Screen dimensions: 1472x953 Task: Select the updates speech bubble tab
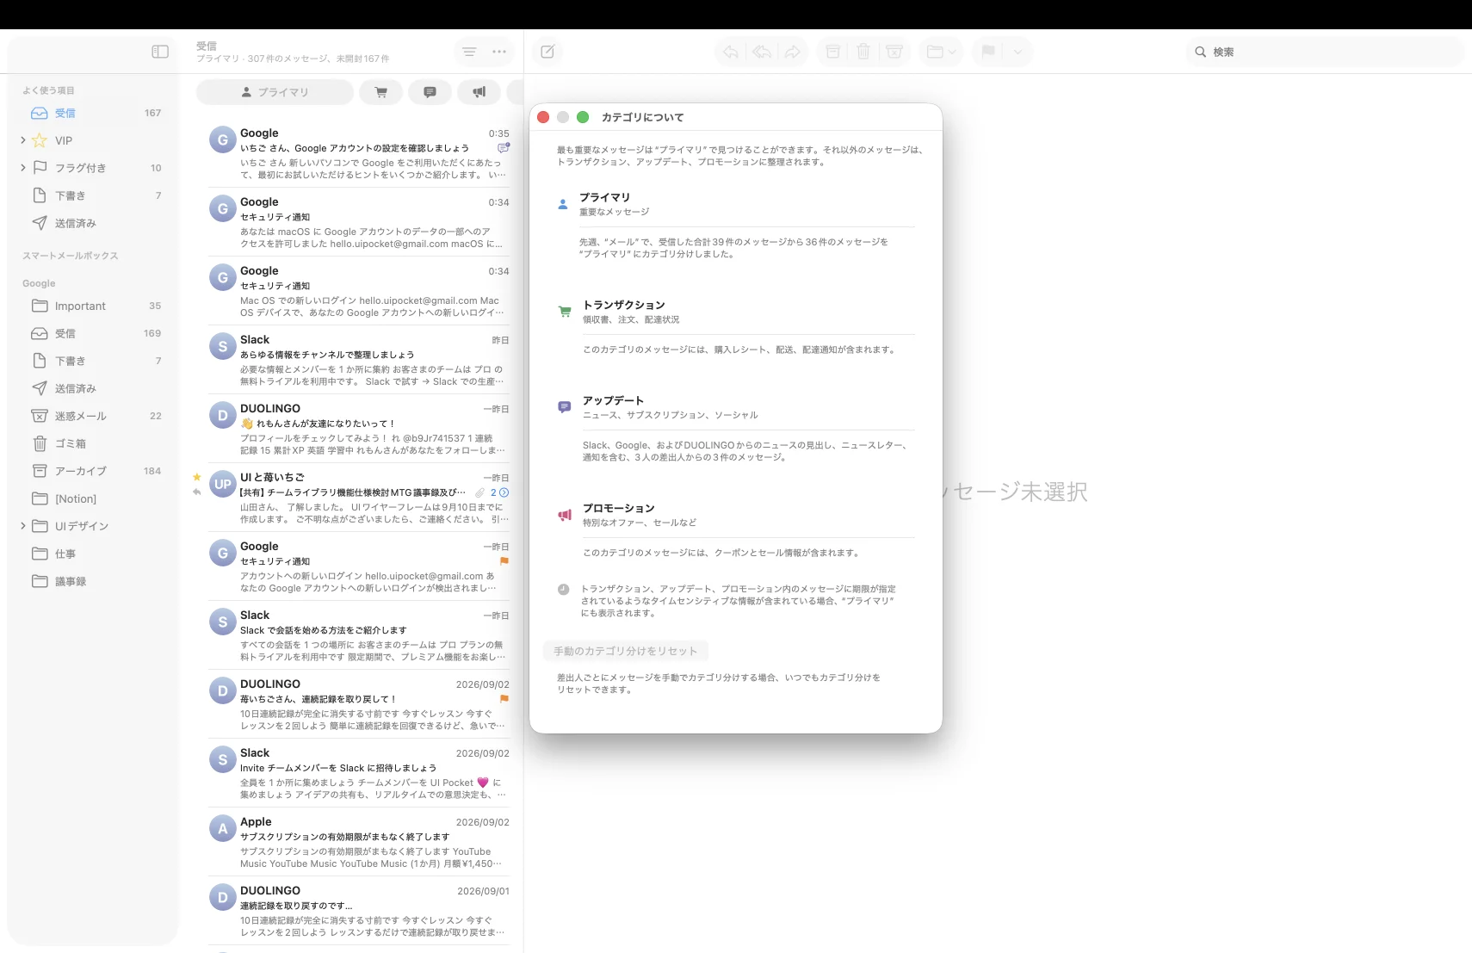(x=430, y=92)
